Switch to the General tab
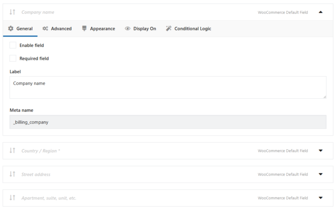 tap(20, 28)
